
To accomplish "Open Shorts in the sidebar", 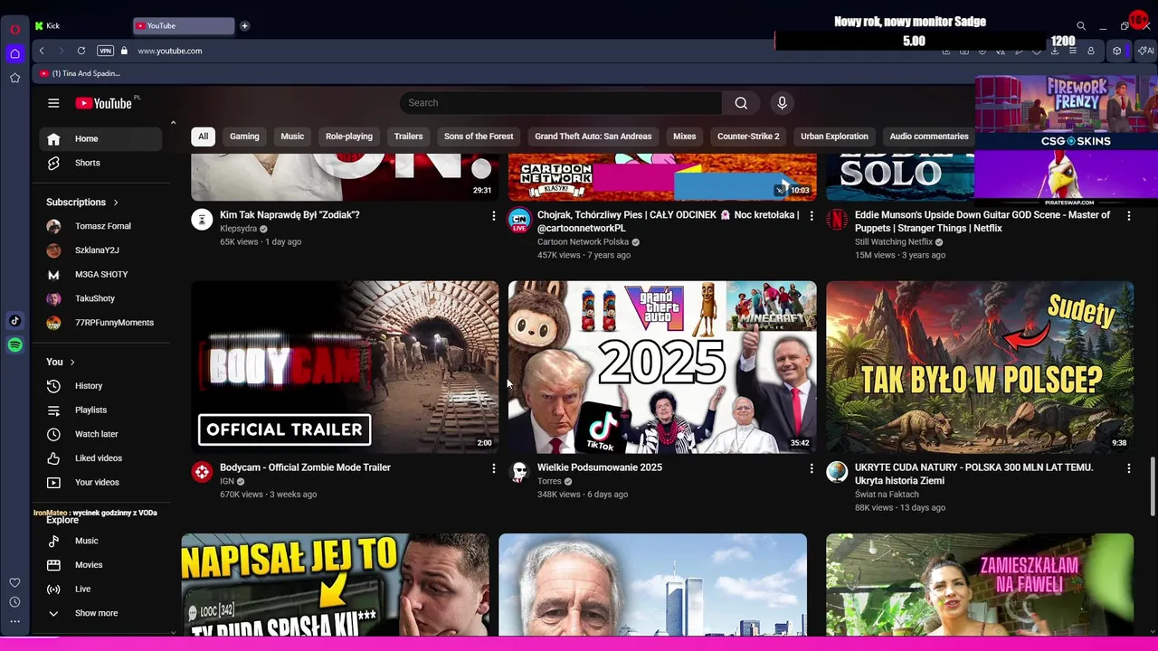I will click(x=100, y=163).
